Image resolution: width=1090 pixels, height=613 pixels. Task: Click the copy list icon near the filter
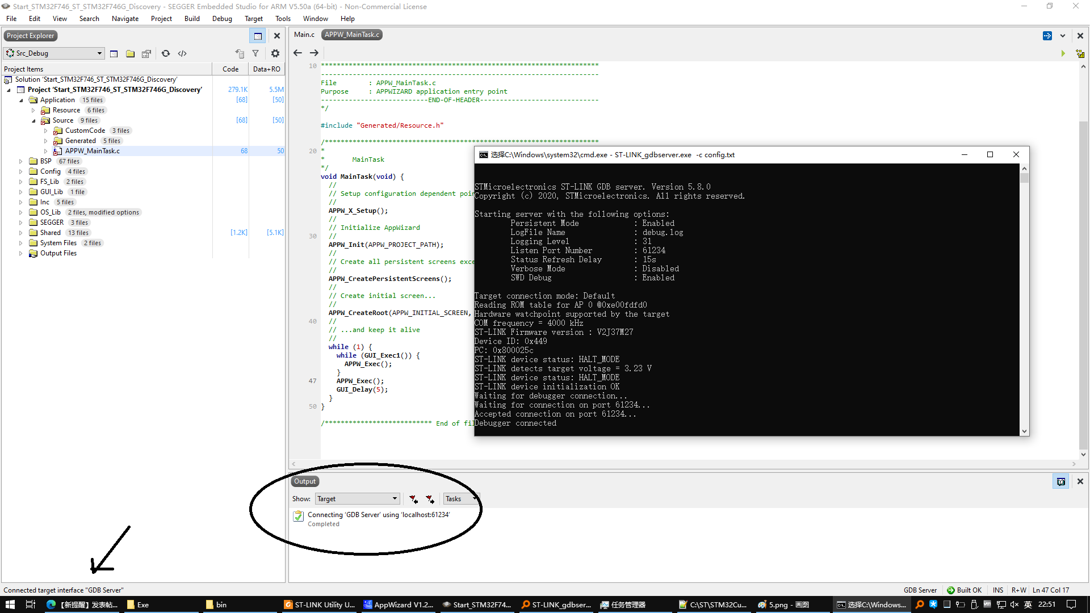click(x=240, y=53)
